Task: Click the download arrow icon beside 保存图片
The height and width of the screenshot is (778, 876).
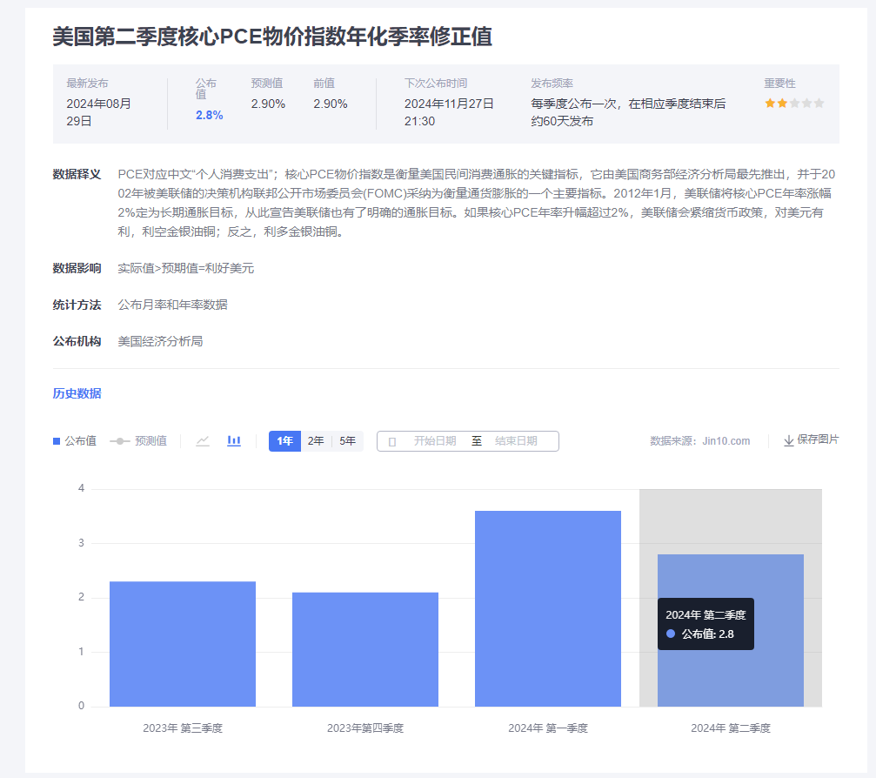Action: click(x=788, y=441)
